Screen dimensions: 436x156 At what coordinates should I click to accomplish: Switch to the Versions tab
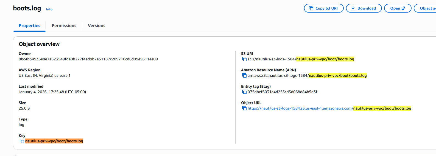pyautogui.click(x=96, y=26)
